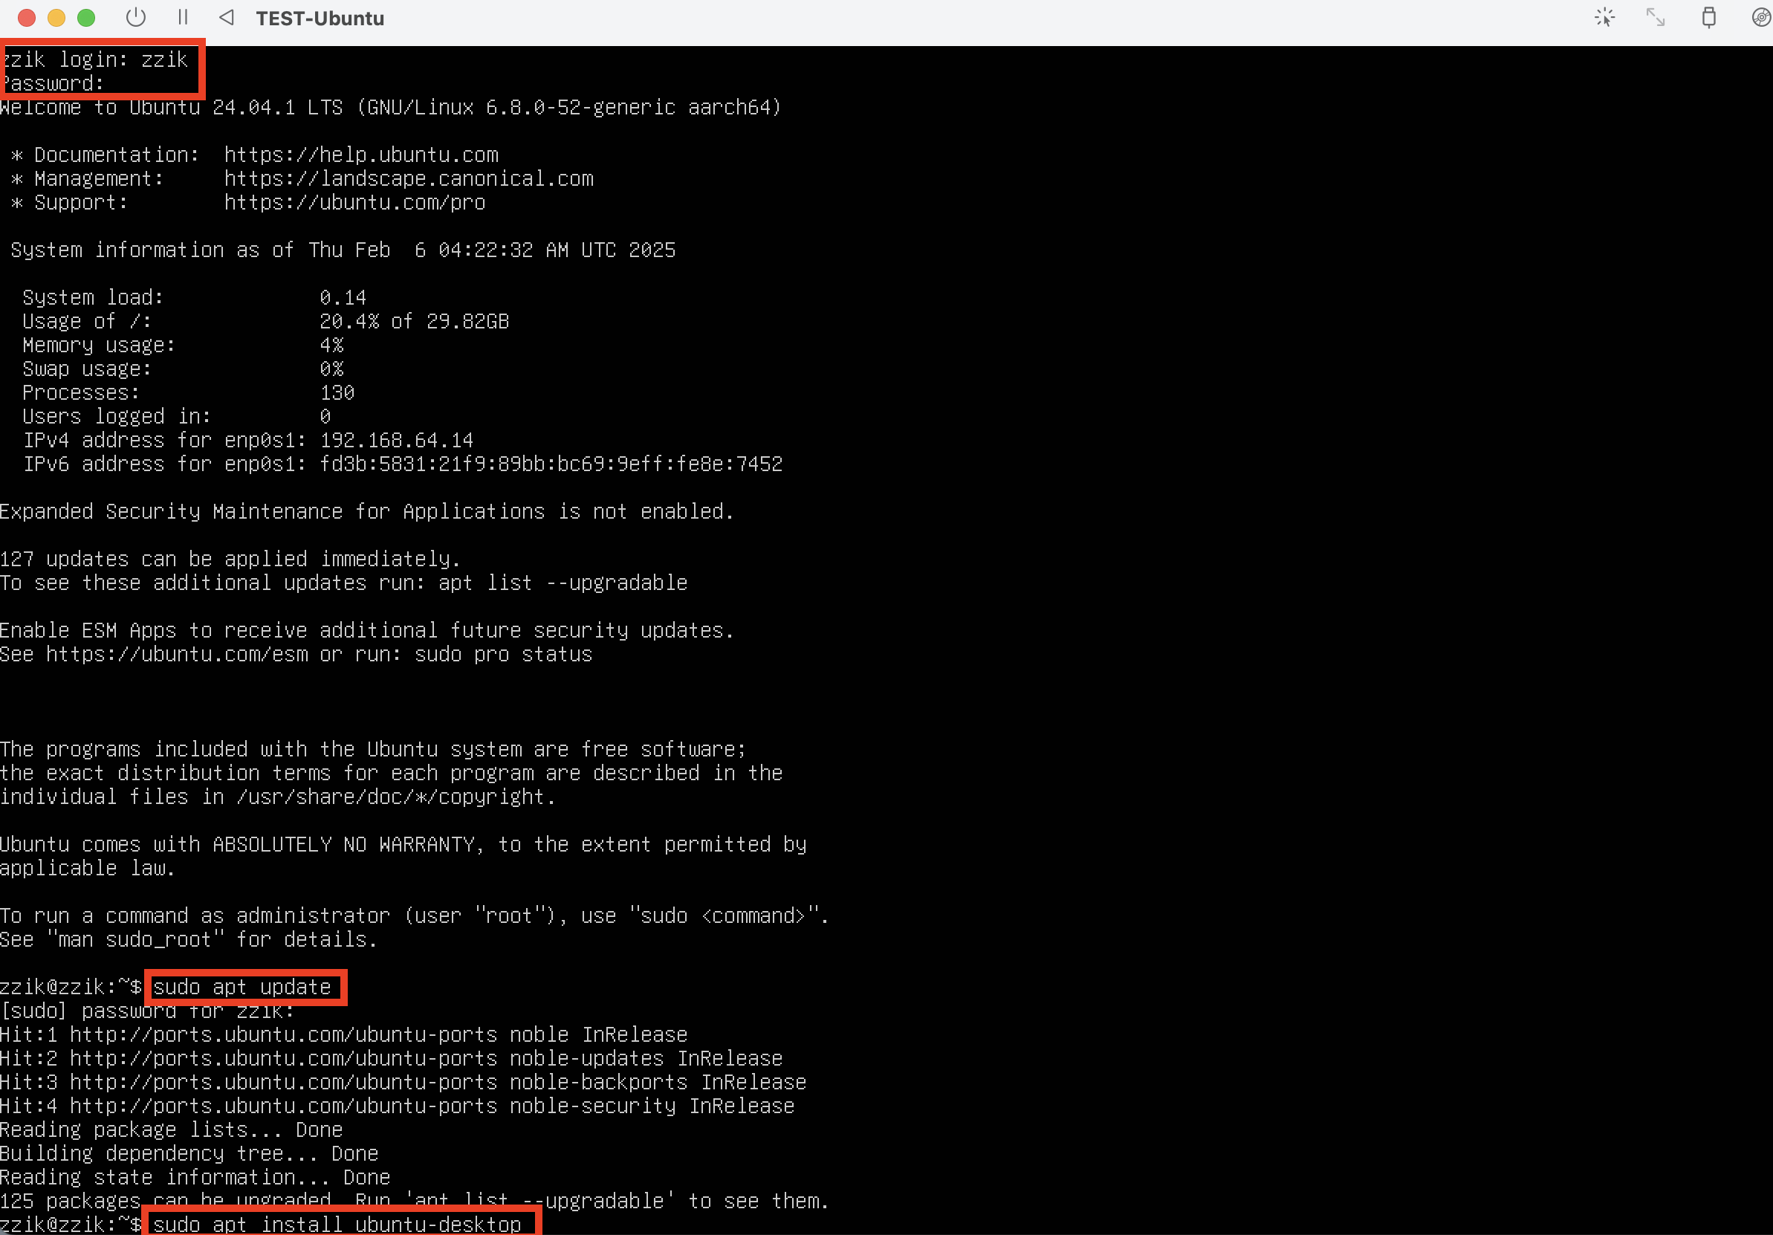
Task: Click the 'Hit:1' noble InRelease line
Action: pos(343,1035)
